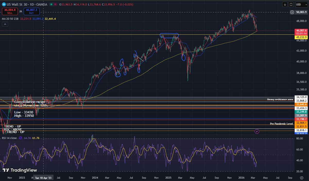The height and width of the screenshot is (181, 309).
Task: Select the 'High - 33950' text annotation
Action: (24, 116)
